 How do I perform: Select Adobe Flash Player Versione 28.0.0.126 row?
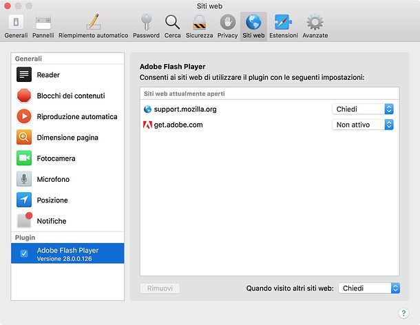67,253
